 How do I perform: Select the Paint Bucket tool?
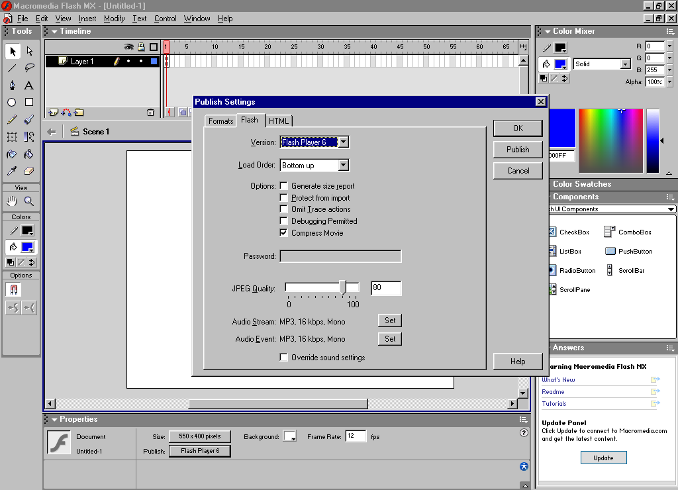tap(29, 154)
